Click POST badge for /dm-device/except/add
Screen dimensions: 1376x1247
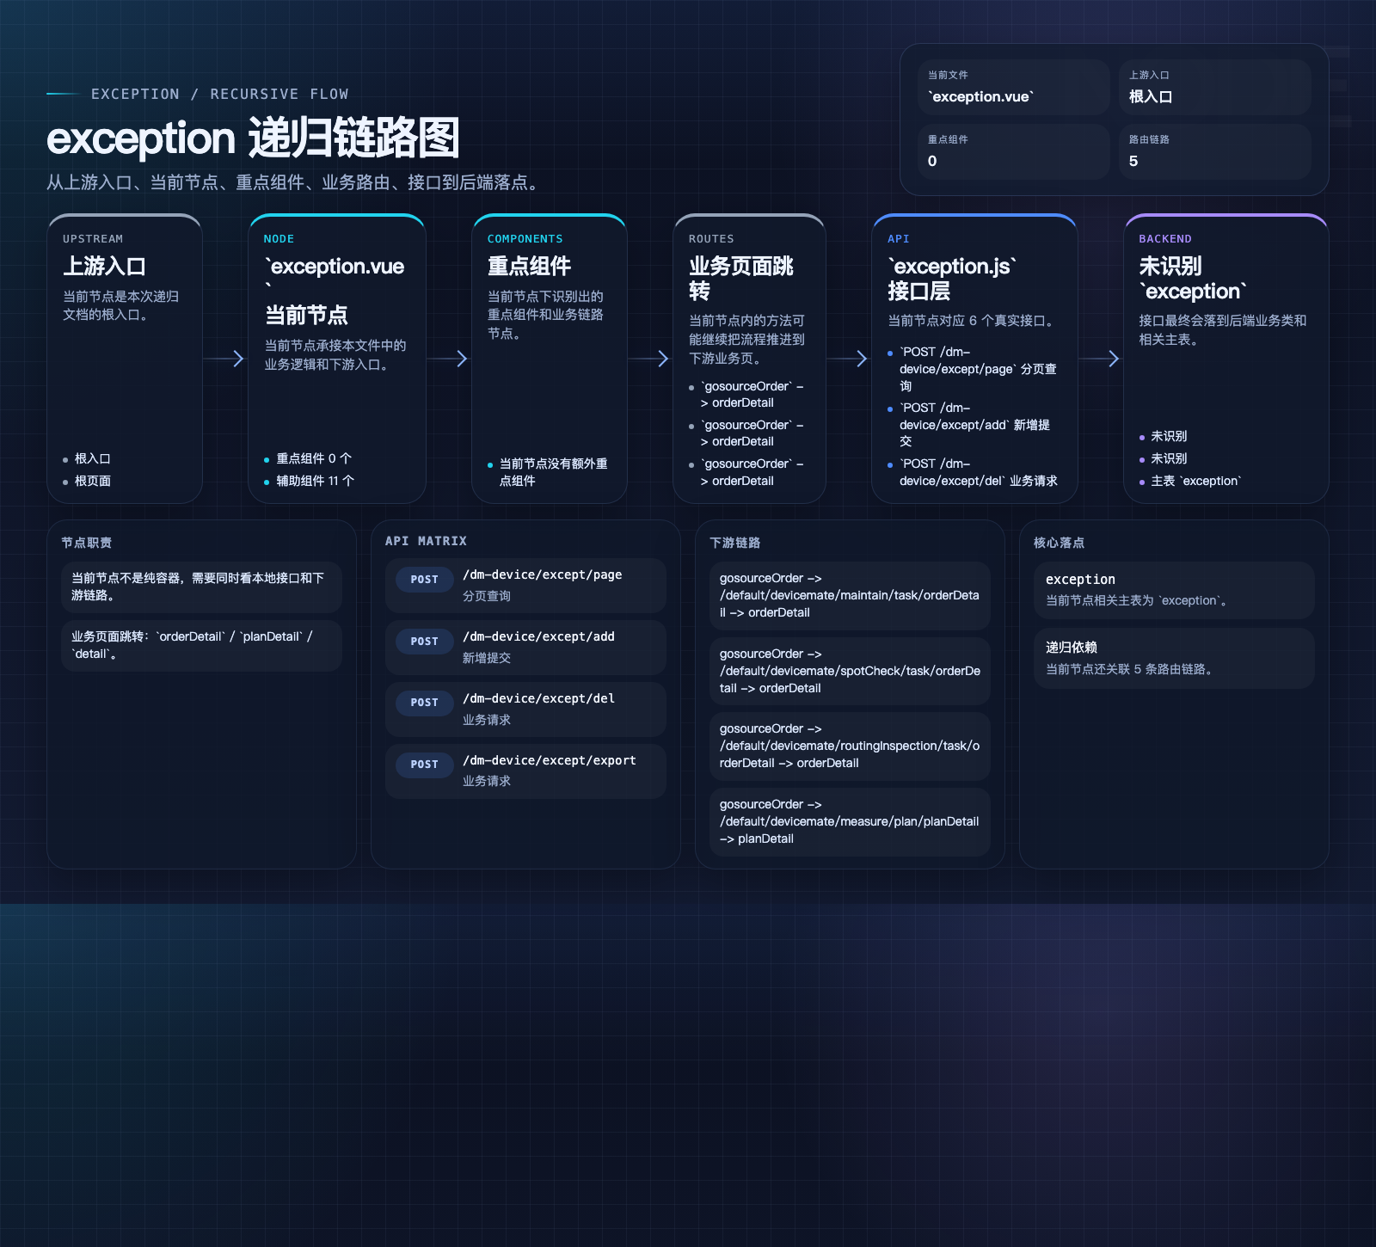pos(425,642)
